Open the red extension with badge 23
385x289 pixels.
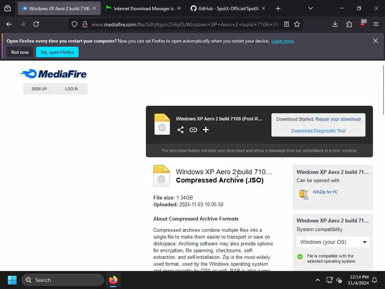click(x=363, y=24)
